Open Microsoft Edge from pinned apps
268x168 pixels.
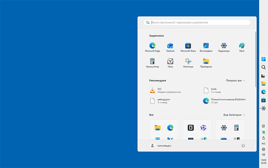pos(152,47)
